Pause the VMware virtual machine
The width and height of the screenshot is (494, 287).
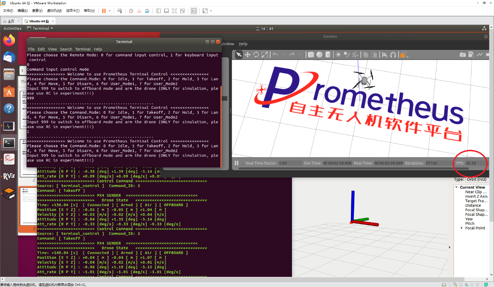click(x=104, y=11)
